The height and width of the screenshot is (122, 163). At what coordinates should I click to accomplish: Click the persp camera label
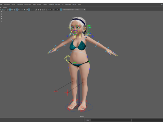pos(82,116)
